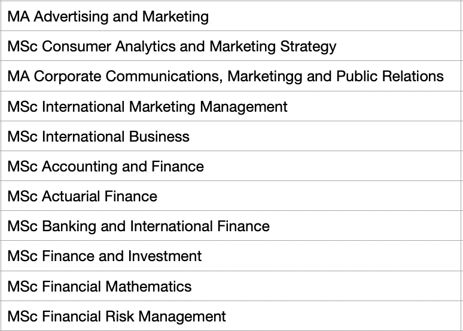
Task: Click the word "Advertising" in the first row
Action: 71,17
